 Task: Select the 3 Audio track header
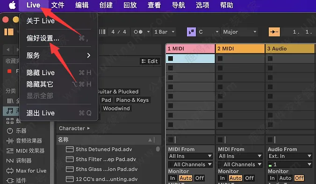(x=290, y=49)
